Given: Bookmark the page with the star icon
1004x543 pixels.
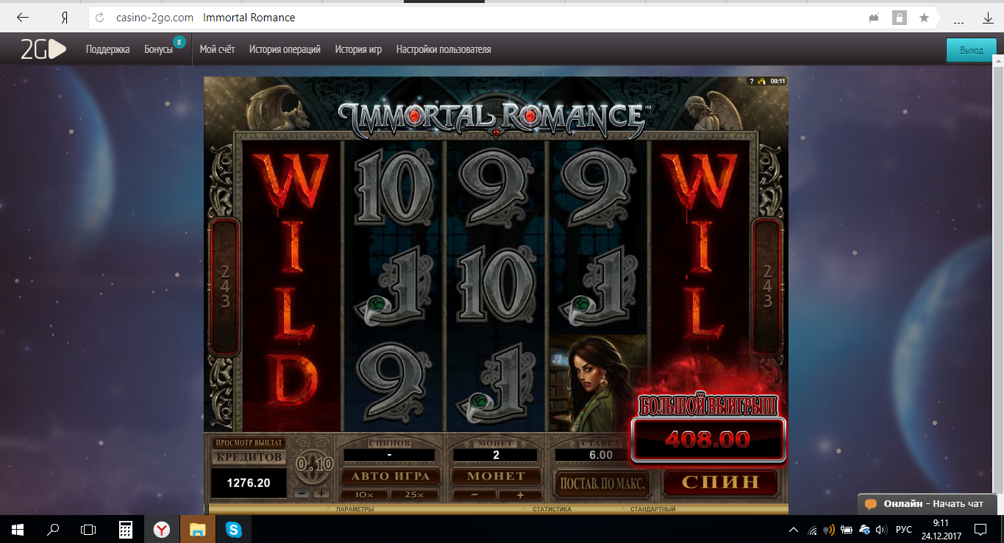Looking at the screenshot, I should [924, 17].
